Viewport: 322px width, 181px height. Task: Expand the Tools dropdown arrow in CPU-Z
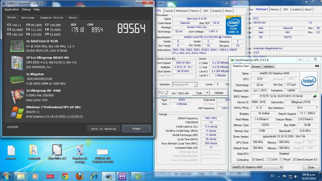pos(208,93)
